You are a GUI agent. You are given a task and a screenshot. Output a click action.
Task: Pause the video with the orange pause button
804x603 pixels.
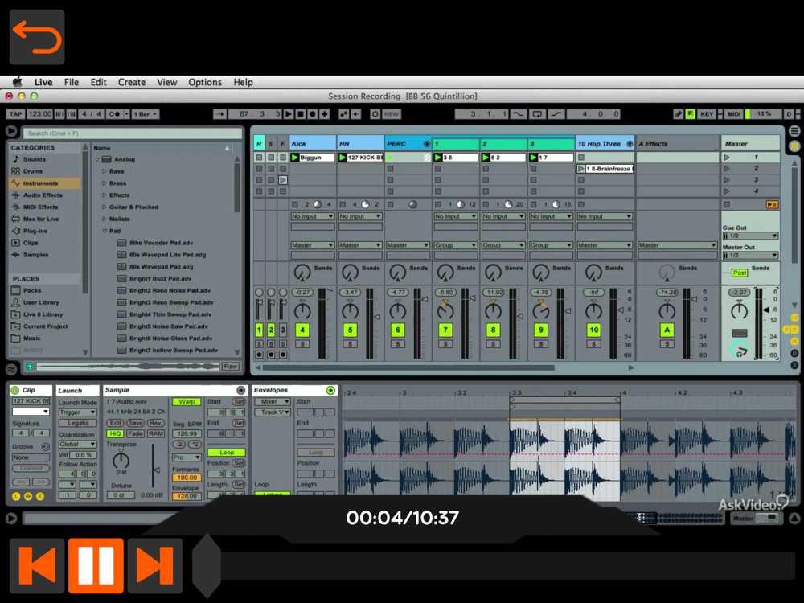(x=96, y=565)
